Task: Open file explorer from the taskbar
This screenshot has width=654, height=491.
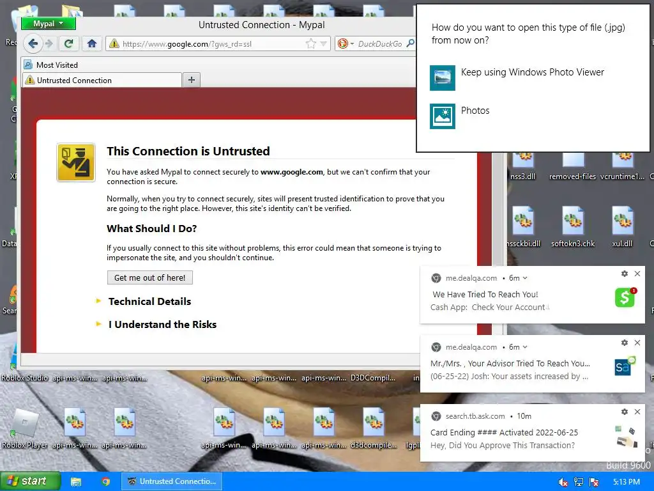Action: point(75,482)
